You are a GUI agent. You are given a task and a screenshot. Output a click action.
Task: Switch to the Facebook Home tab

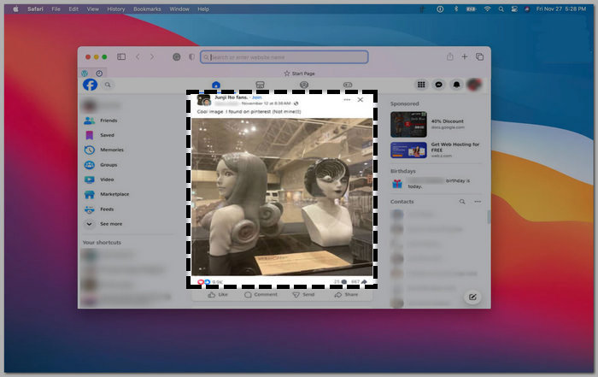[x=215, y=85]
